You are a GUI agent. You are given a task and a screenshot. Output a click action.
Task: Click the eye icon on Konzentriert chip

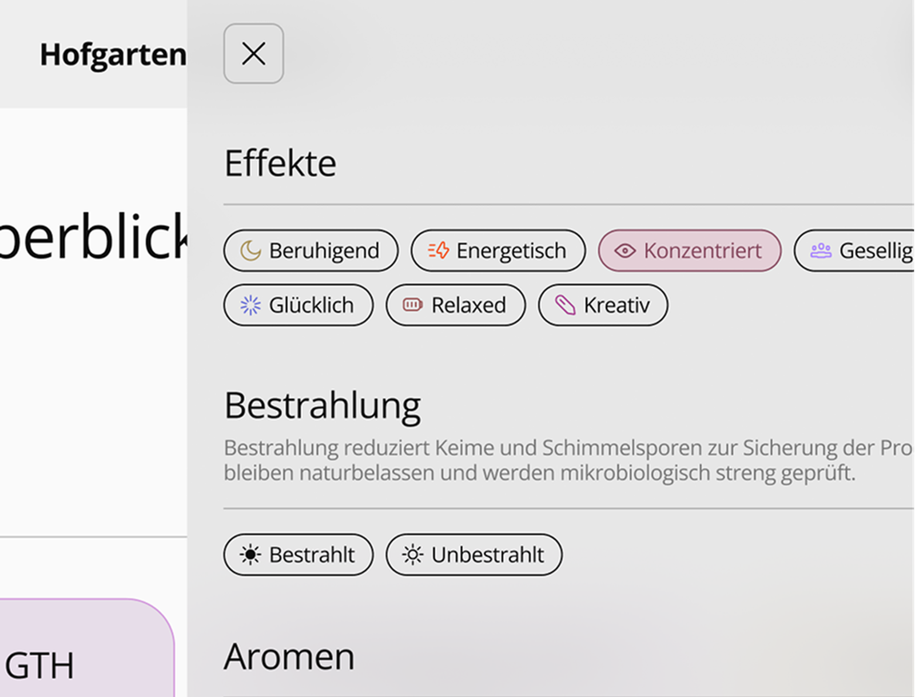625,250
